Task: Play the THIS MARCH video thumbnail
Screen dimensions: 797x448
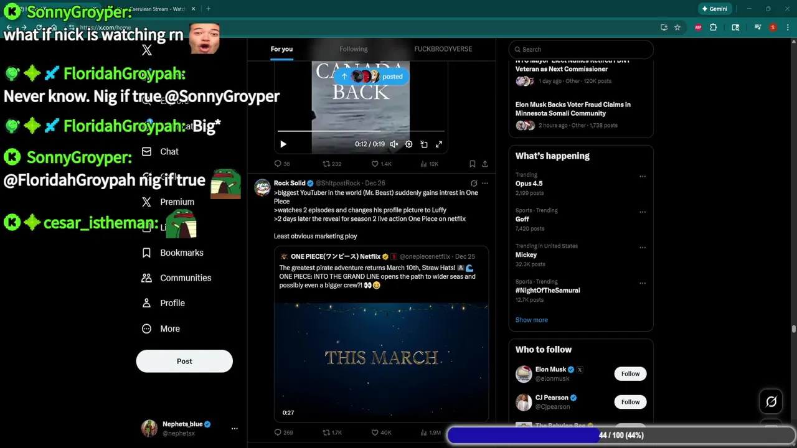Action: click(x=381, y=359)
